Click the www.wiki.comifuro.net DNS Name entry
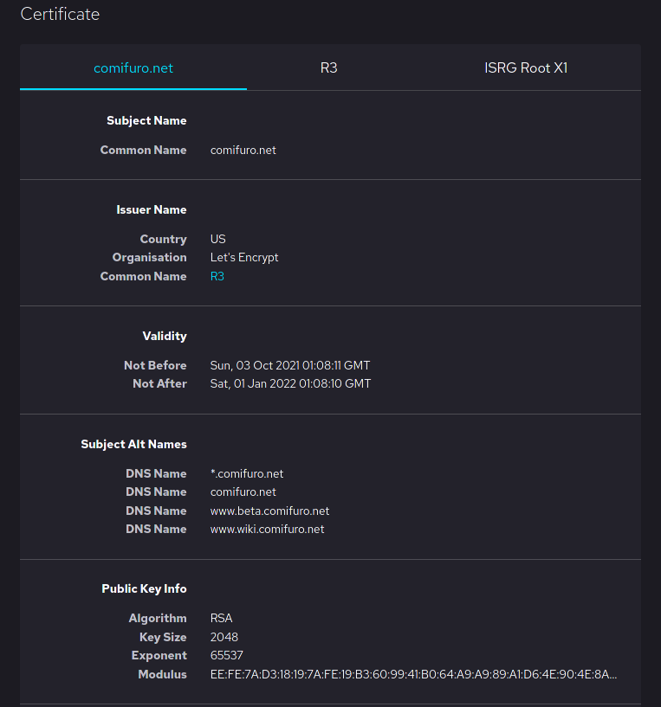The image size is (661, 707). coord(269,529)
